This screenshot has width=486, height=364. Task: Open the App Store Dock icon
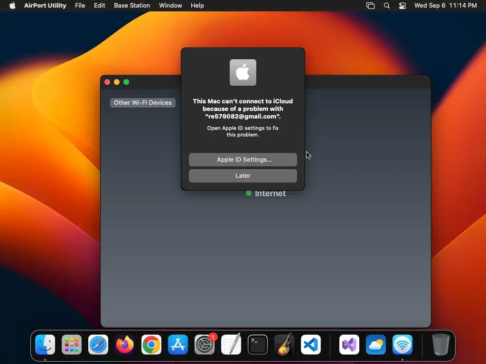(178, 345)
